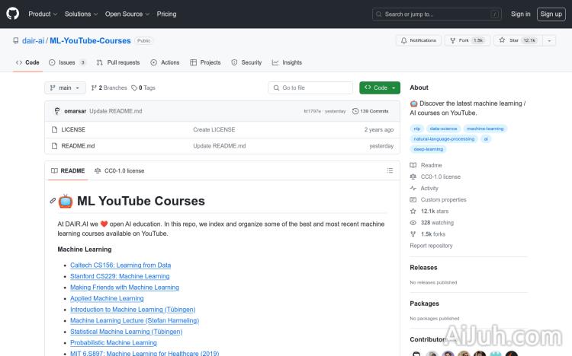Viewport: 572px width, 356px height.
Task: Expand the Solutions menu
Action: (81, 14)
